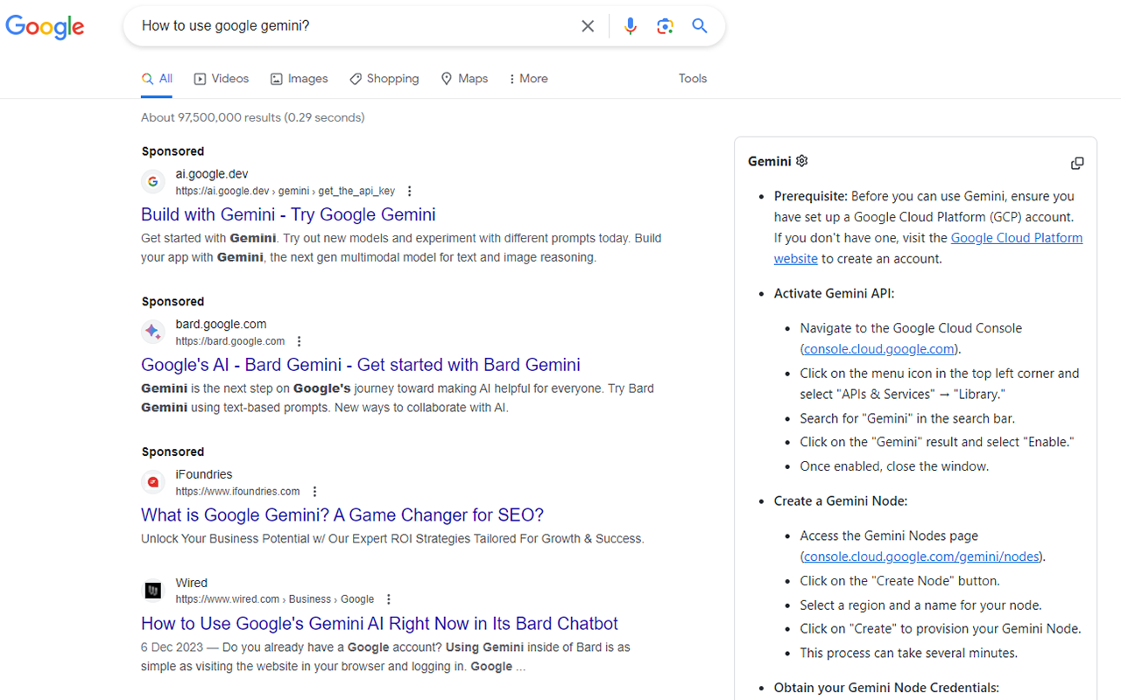Switch to the Videos tab
The width and height of the screenshot is (1121, 700).
click(221, 78)
